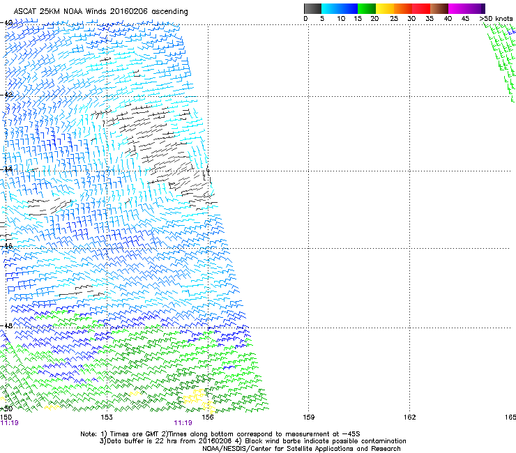
Task: Click the 156 longitude axis label
Action: coord(208,417)
